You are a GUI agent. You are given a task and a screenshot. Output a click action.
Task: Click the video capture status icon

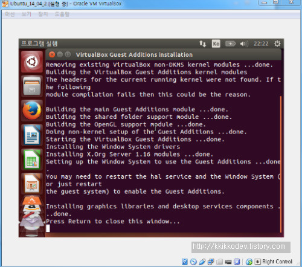point(228,262)
